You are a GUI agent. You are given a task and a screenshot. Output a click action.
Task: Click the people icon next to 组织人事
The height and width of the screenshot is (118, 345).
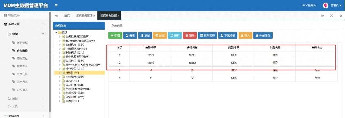(x=5, y=24)
